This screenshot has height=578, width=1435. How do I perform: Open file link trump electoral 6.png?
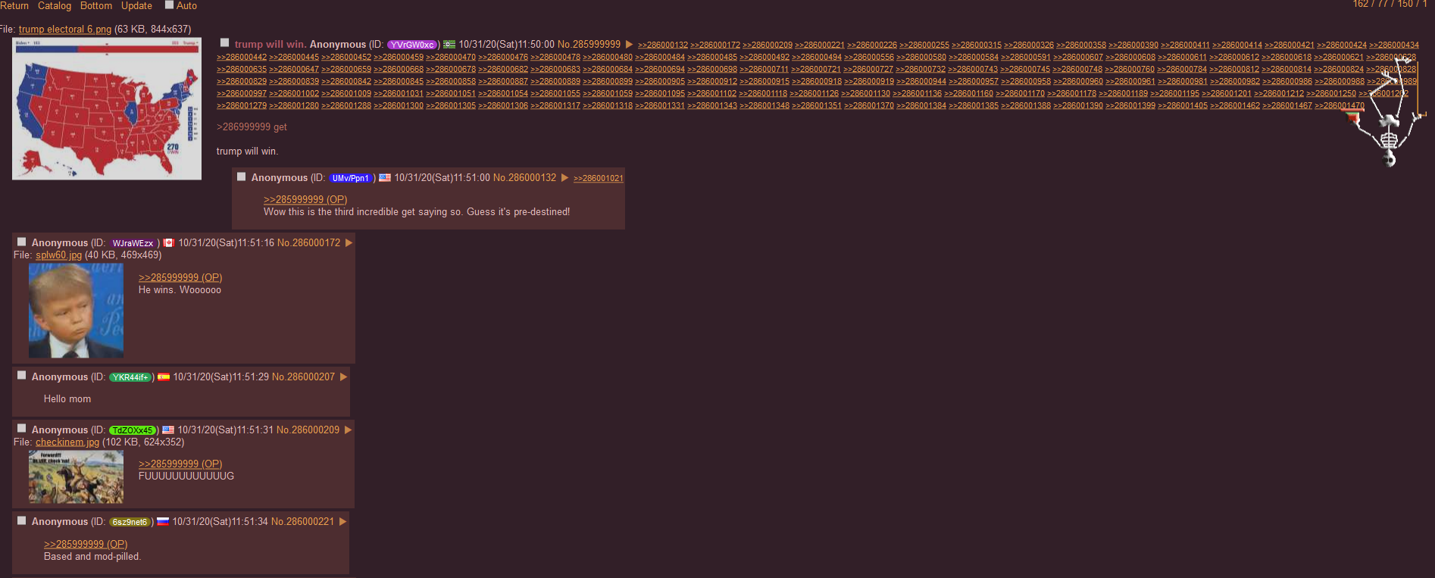tap(65, 29)
